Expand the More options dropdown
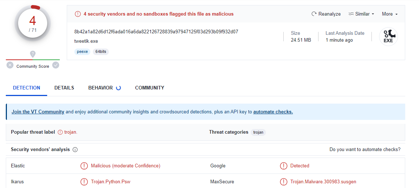The image size is (419, 188). (390, 14)
